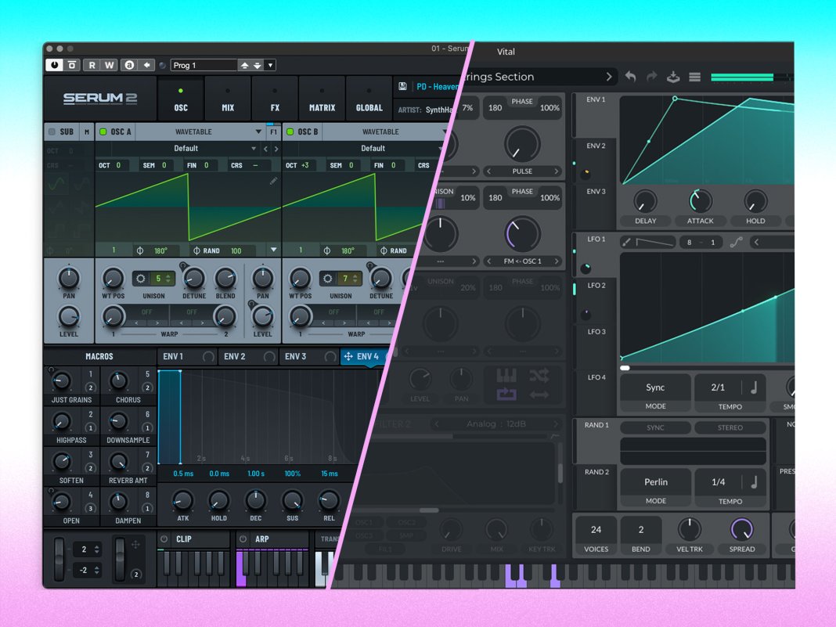Image resolution: width=836 pixels, height=627 pixels.
Task: Click the R (read automation) button
Action: (x=92, y=65)
